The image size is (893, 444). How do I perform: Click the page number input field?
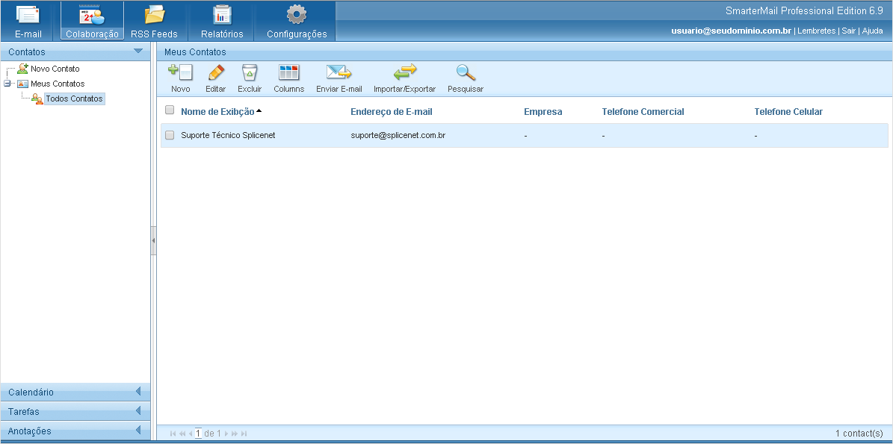198,433
